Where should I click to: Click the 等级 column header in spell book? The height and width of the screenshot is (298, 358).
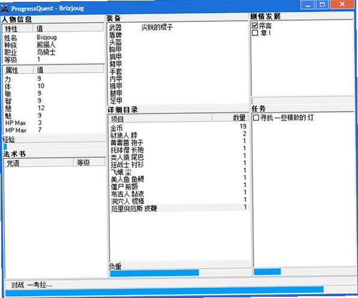tap(89, 162)
